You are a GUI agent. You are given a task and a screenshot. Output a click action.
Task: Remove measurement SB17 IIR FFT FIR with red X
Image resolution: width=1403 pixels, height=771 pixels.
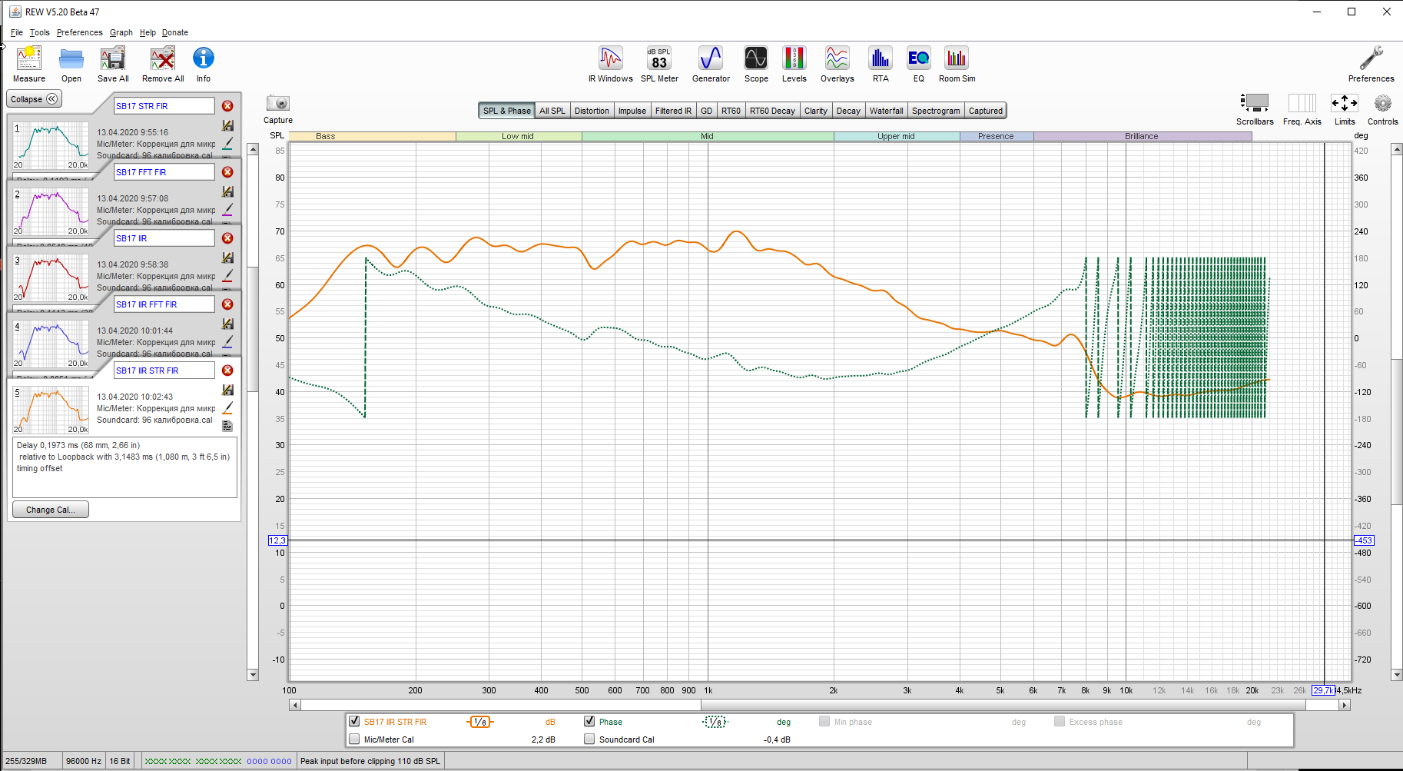click(x=227, y=304)
